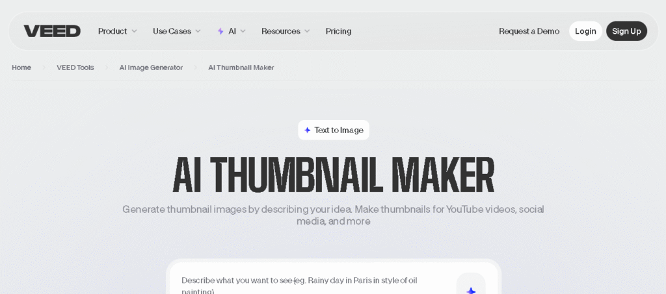Click the Request a Demo link
666x294 pixels.
tap(529, 31)
